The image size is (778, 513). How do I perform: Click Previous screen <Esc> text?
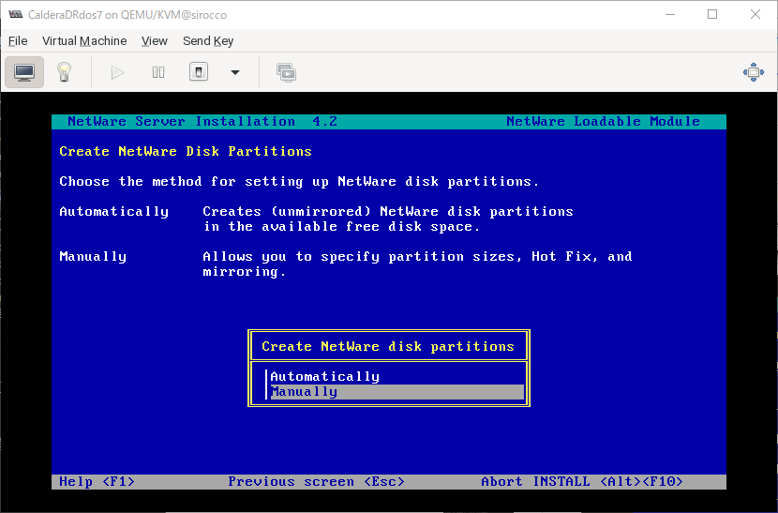point(316,481)
